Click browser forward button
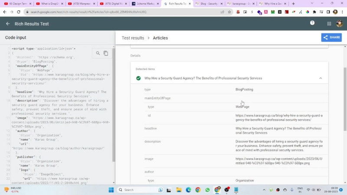Screen dimensions: 347x195 pos(12,12)
